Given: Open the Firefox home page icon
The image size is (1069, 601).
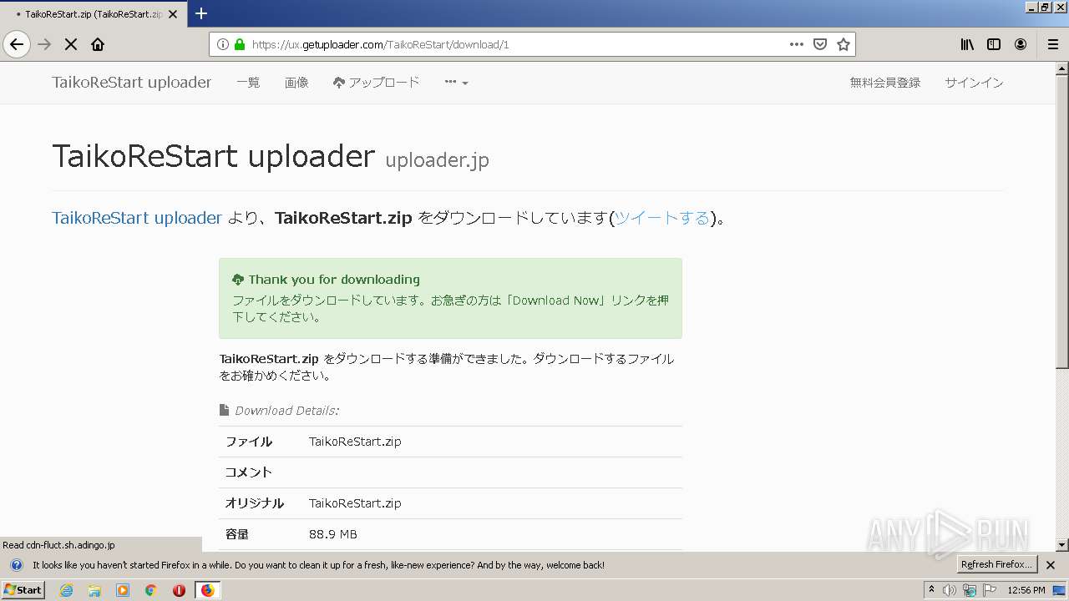Looking at the screenshot, I should tap(98, 44).
